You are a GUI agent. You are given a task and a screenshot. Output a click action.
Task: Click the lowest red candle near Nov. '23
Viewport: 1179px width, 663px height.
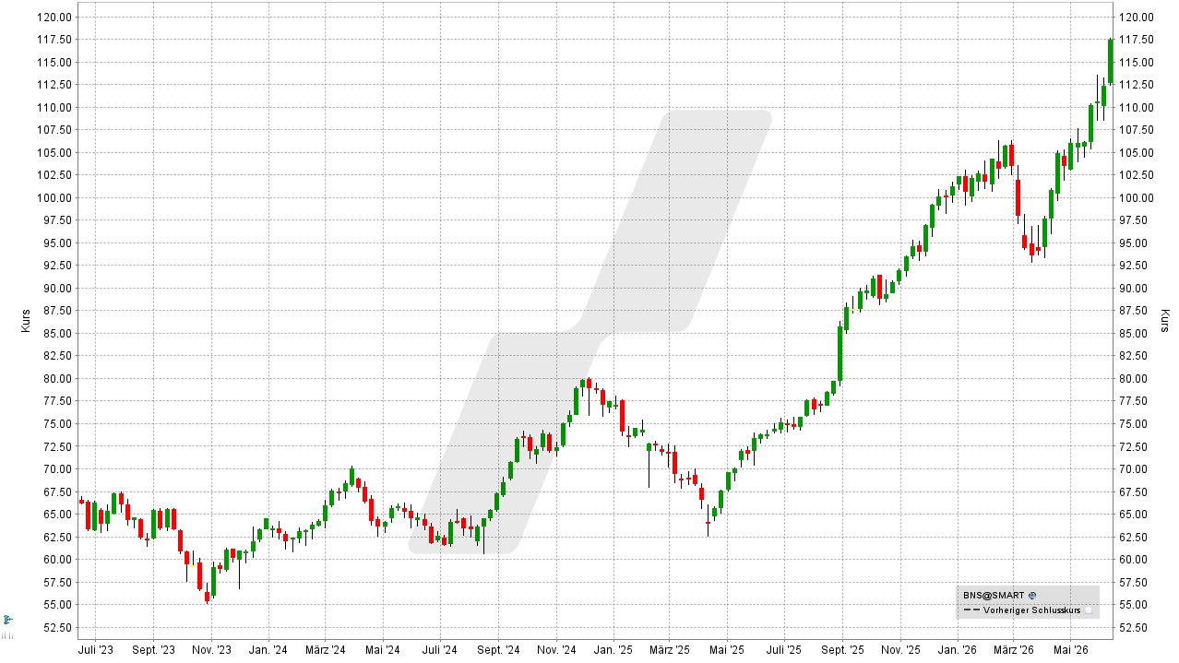point(208,596)
